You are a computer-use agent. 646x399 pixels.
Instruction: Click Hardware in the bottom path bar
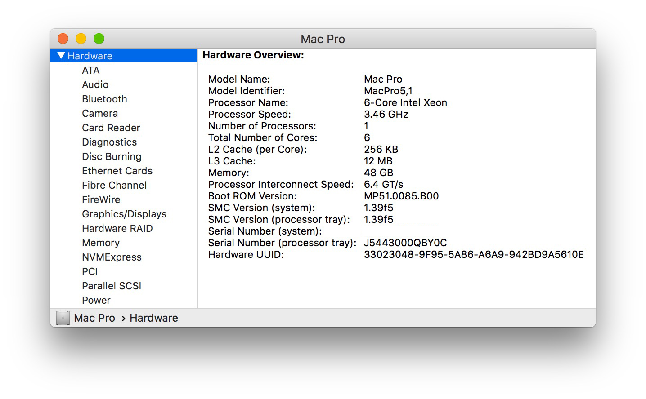pos(154,318)
